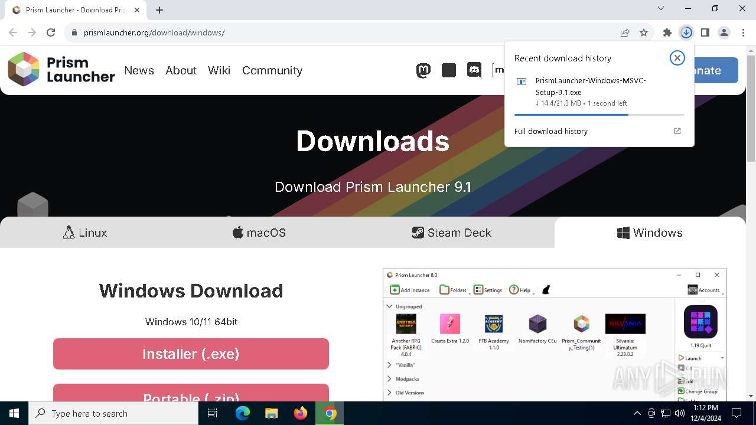Close the recent download history popup

(x=677, y=58)
